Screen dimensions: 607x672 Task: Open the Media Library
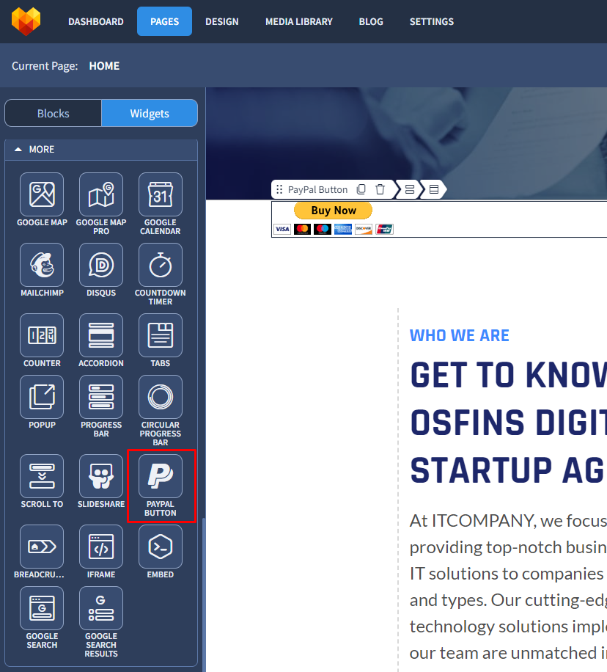click(x=299, y=21)
